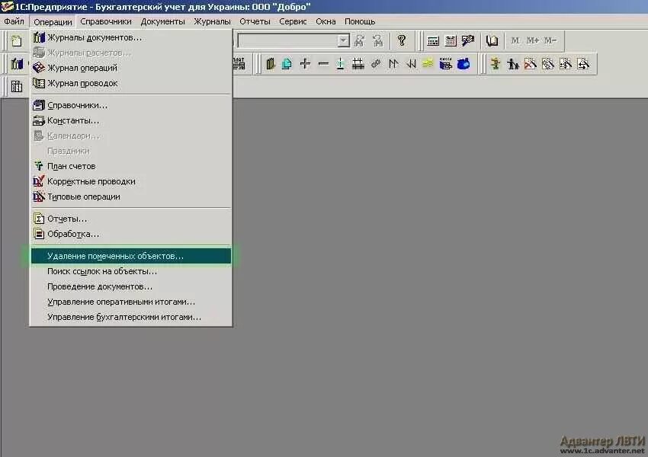Screen dimensions: 648x457
Task: Select Обработка… menu entry
Action: [130, 234]
